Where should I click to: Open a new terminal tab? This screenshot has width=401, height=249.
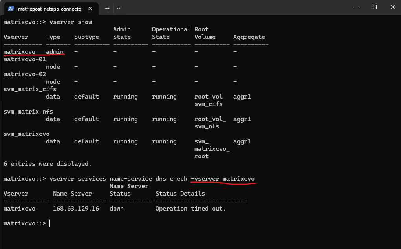pyautogui.click(x=107, y=8)
